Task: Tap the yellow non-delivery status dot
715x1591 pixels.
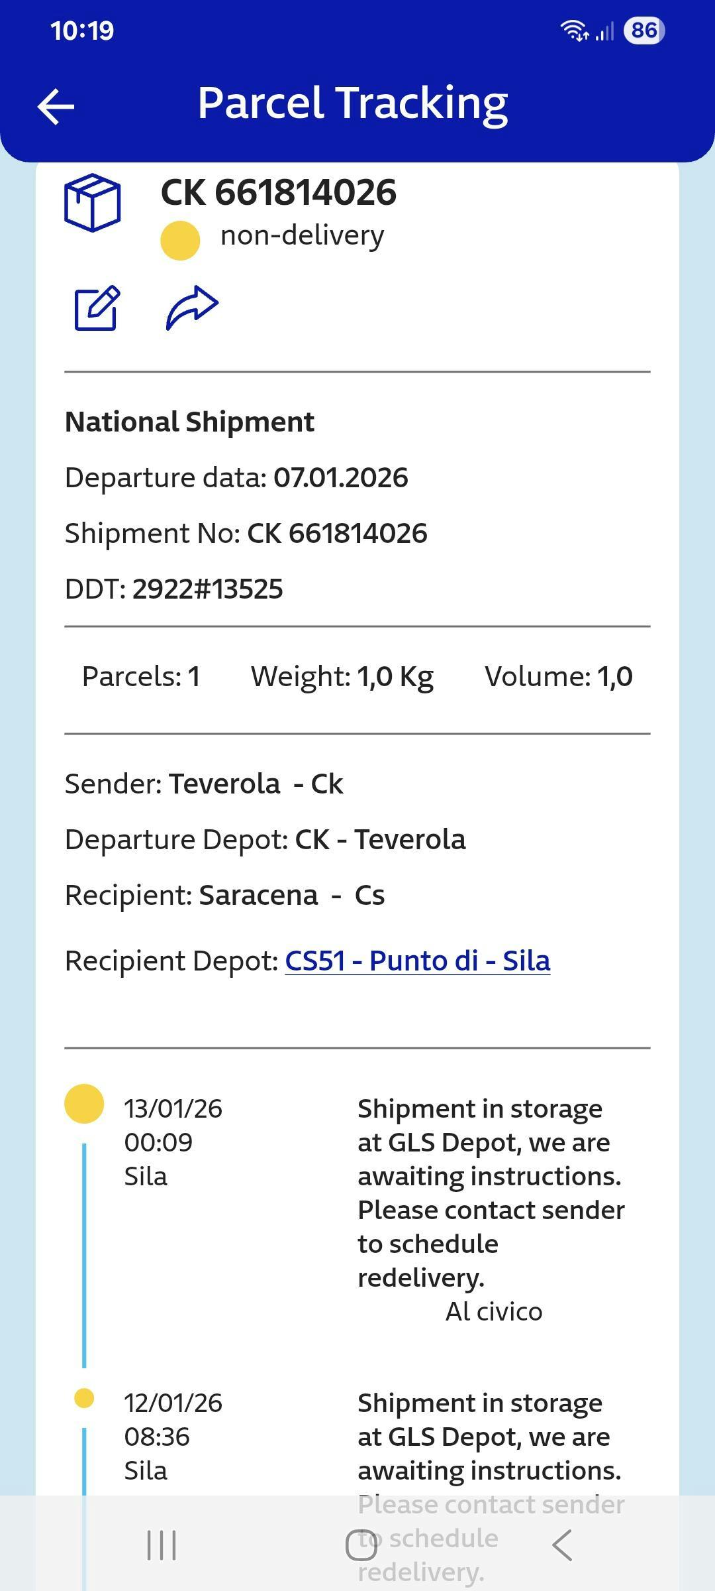Action: 180,240
